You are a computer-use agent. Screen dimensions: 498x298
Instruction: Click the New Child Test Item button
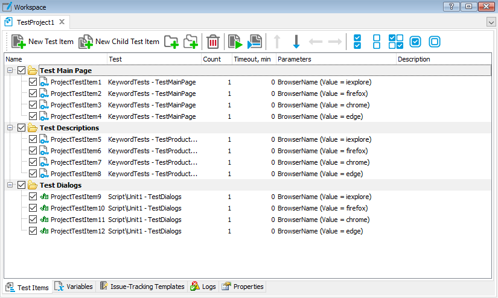pos(119,42)
